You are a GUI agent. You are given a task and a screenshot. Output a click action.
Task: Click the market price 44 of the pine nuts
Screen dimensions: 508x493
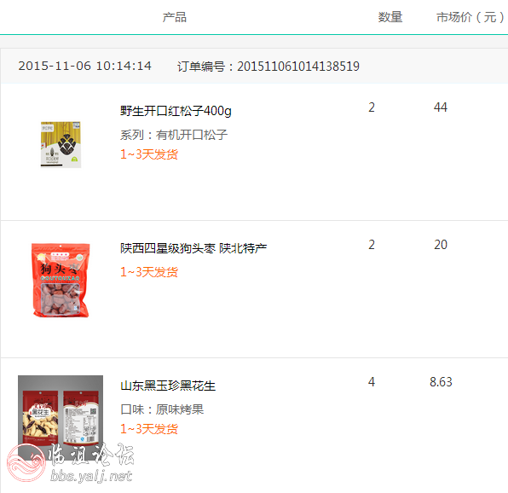coord(441,107)
